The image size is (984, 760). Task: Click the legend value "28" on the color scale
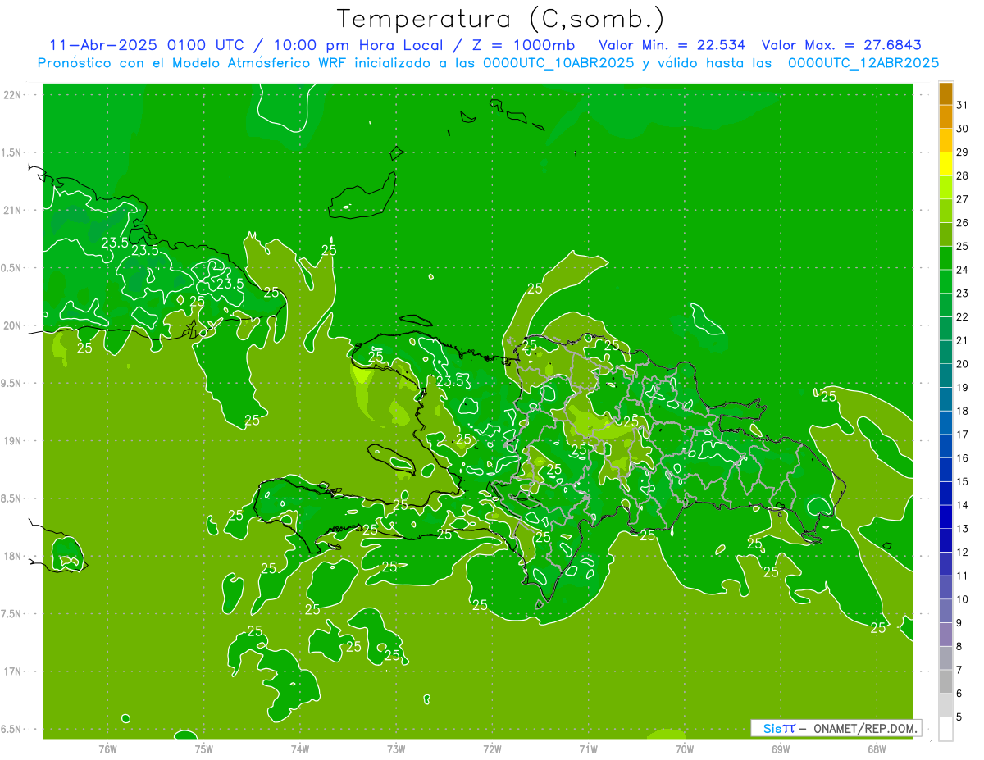963,175
